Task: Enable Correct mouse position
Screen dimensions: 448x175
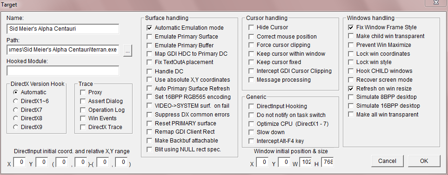Action: click(251, 37)
